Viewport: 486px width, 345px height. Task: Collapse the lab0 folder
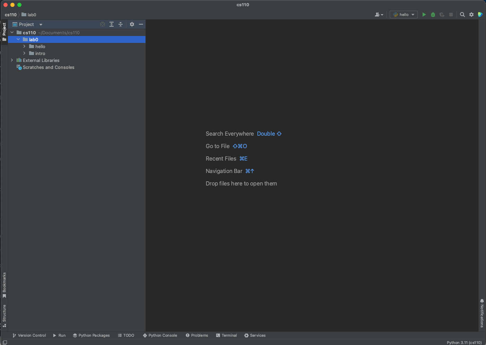[x=18, y=39]
